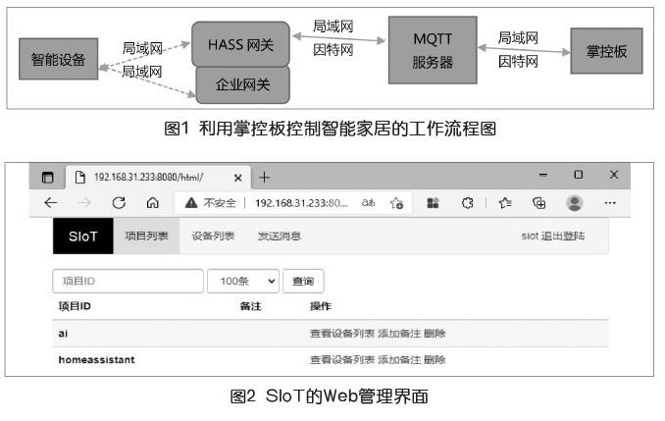
Task: Click the tab actions icon at window left
Action: point(48,177)
